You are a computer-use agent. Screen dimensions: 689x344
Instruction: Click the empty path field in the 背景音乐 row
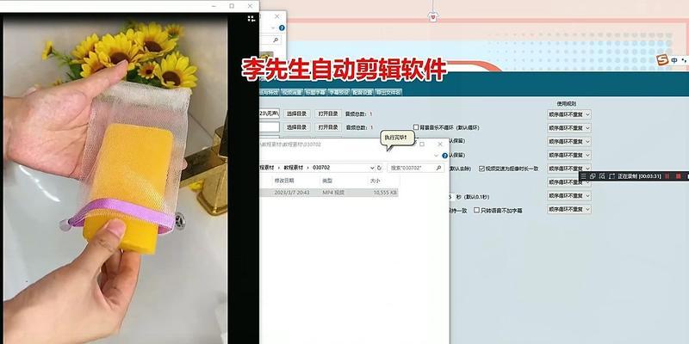pos(270,127)
